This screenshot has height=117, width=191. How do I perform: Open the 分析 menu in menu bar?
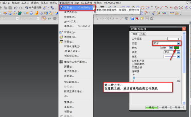tap(53, 3)
